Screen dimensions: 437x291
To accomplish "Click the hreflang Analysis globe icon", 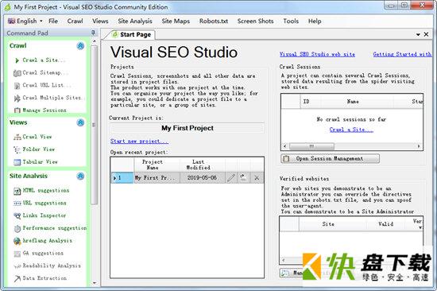I will click(x=17, y=241).
